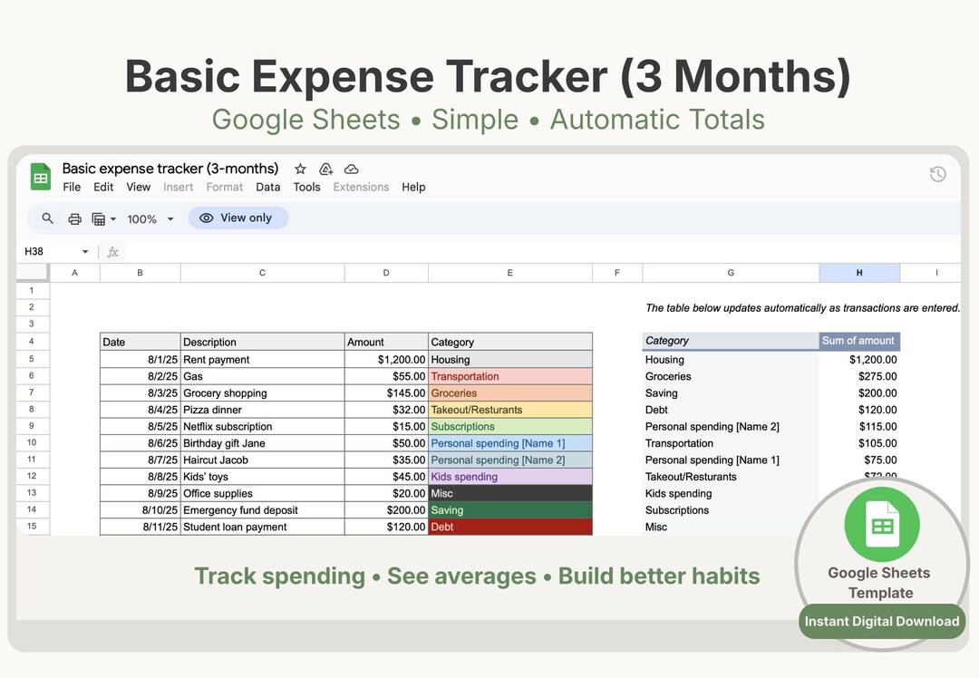Click the $1,200.00 amount in Rent row
This screenshot has height=678, width=979.
click(386, 360)
